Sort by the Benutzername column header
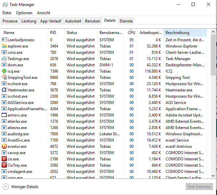This screenshot has height=195, width=217. point(111,33)
